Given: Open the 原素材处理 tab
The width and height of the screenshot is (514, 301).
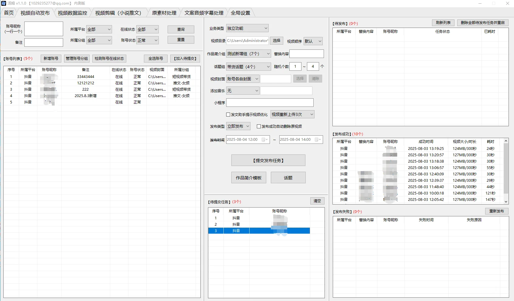Looking at the screenshot, I should [164, 13].
